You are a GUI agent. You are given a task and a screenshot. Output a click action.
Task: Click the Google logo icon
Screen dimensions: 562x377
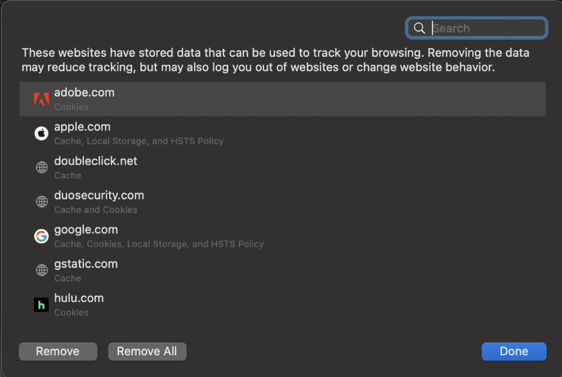(x=41, y=236)
